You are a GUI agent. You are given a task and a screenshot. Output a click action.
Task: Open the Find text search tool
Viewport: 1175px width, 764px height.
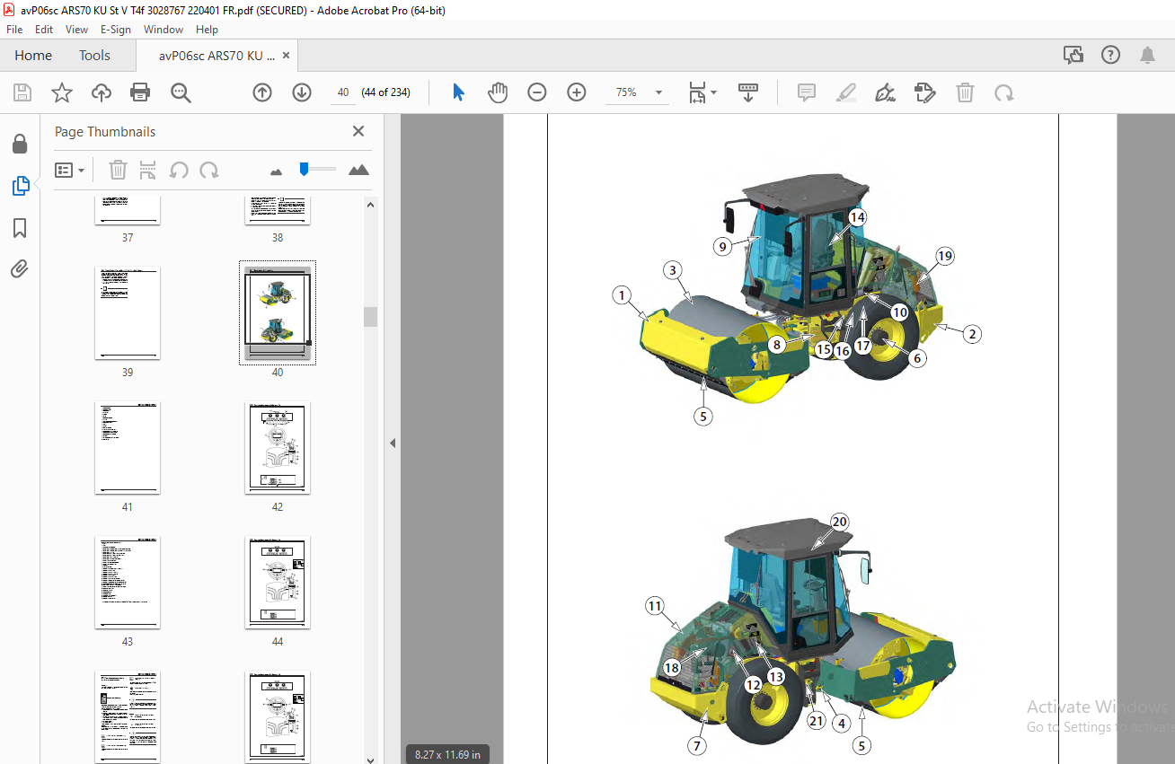[x=181, y=92]
